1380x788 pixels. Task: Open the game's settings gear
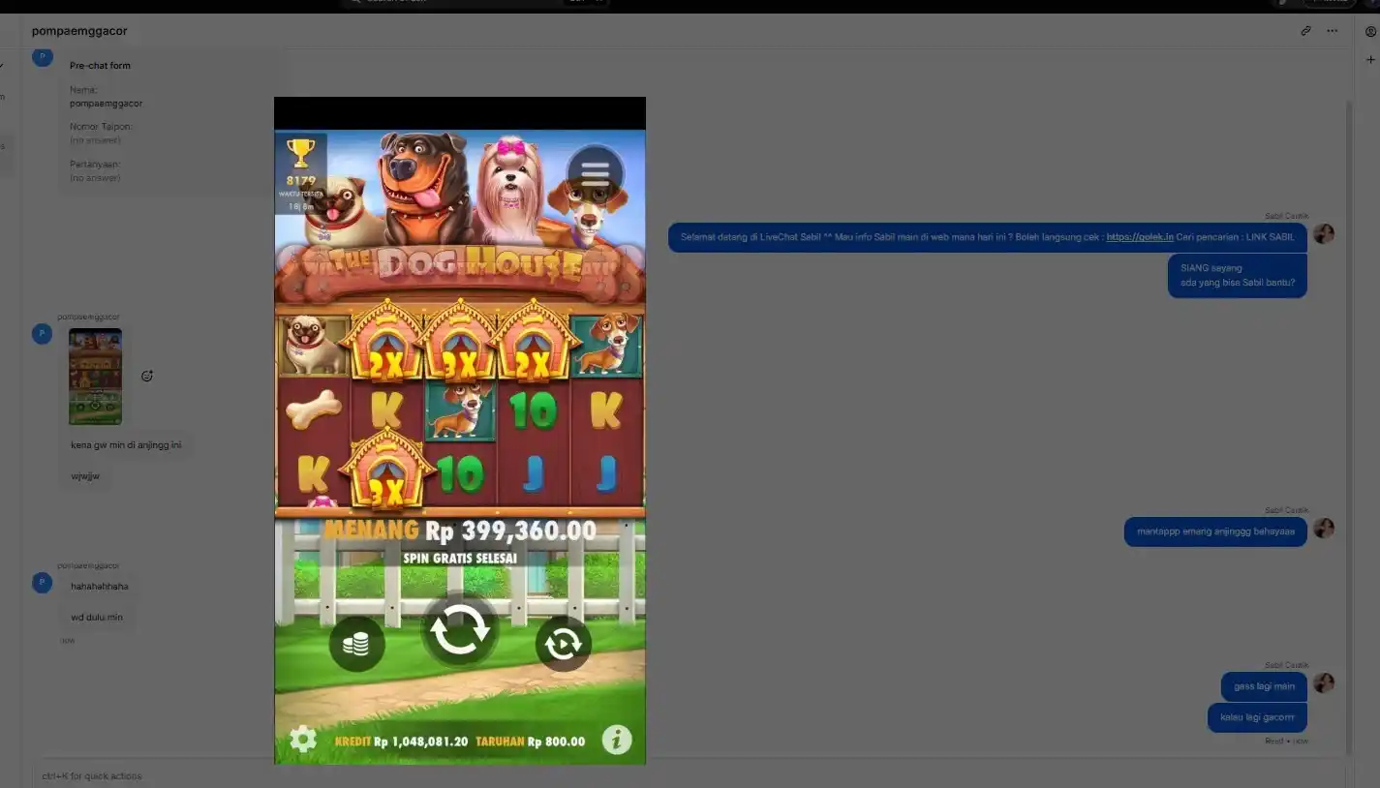303,740
